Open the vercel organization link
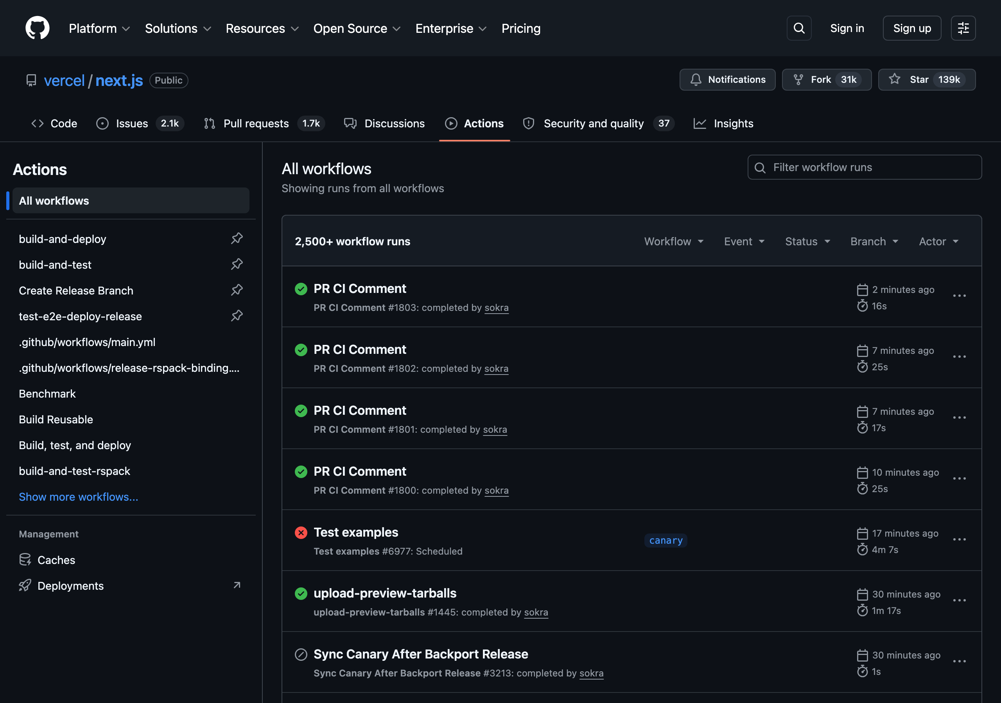 64,80
